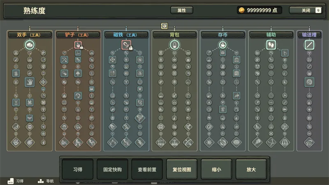Click the 导航 navigation key hint
Screen dimensions: 329x185
pyautogui.click(x=46, y=181)
